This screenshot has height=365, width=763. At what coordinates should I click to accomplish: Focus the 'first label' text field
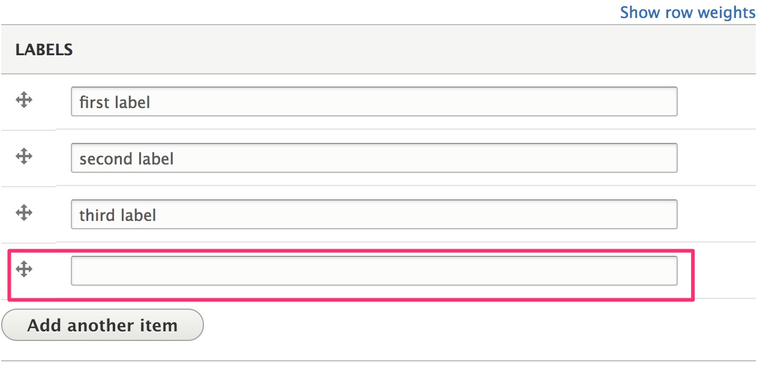pyautogui.click(x=373, y=102)
